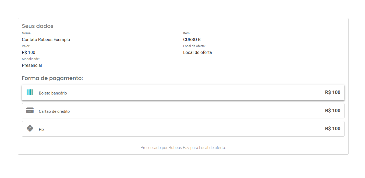
Task: Select Boleto bancário payment option
Action: (x=183, y=93)
